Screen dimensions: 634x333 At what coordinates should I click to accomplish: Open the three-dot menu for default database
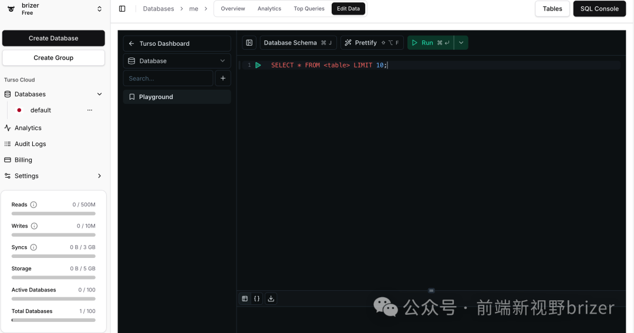pos(90,110)
